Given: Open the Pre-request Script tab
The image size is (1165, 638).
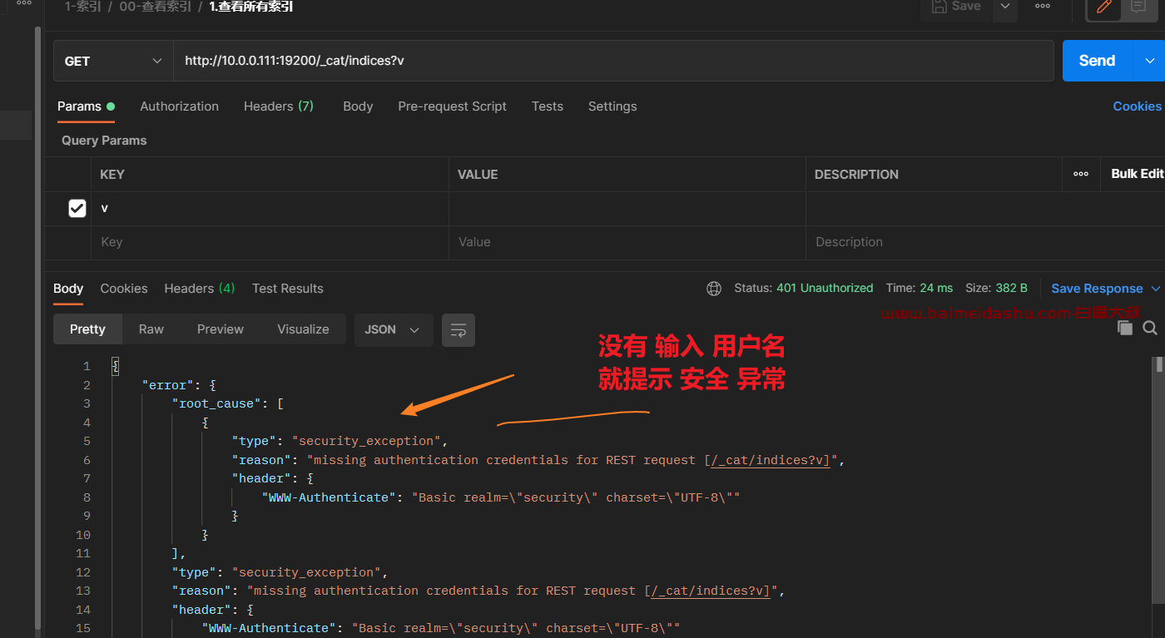Looking at the screenshot, I should click(x=452, y=106).
